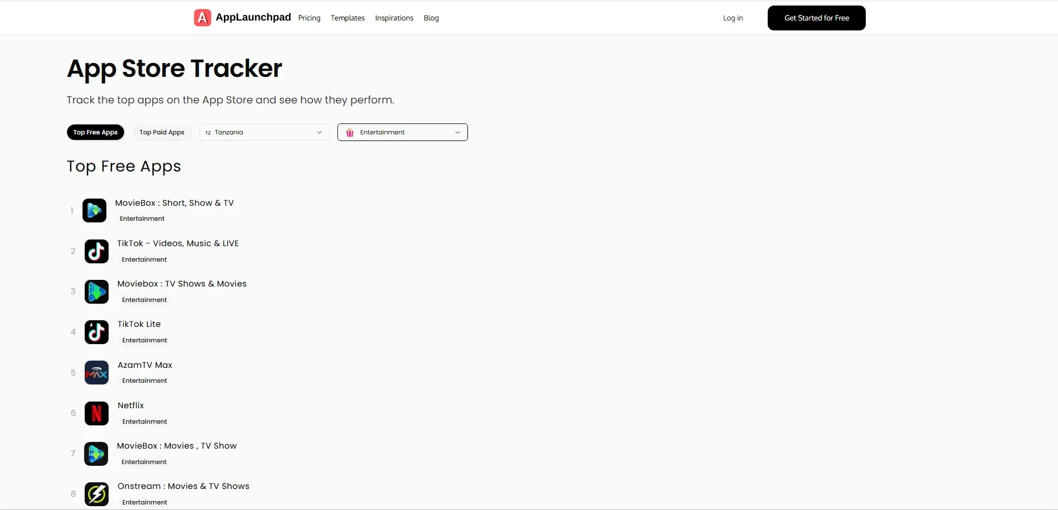Open the Inspirations page
Screen dimensions: 1058x510
[x=394, y=18]
